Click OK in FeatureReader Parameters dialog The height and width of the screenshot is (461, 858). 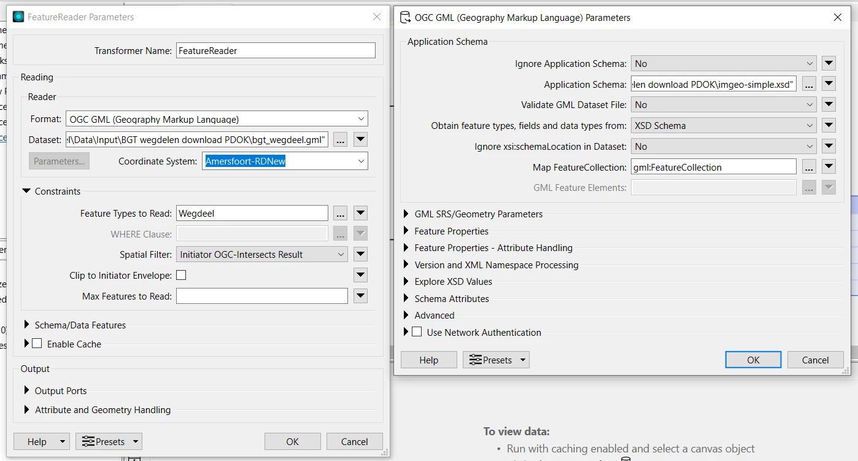click(292, 441)
